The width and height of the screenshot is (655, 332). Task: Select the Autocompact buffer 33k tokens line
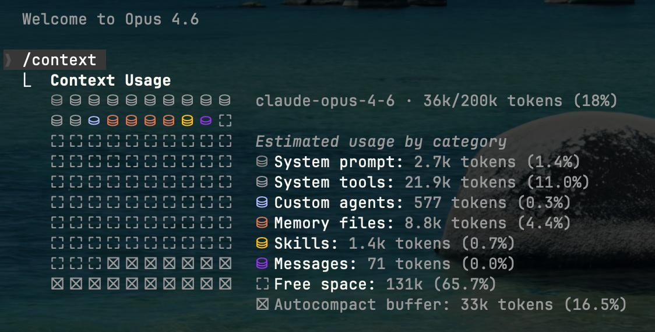click(450, 305)
